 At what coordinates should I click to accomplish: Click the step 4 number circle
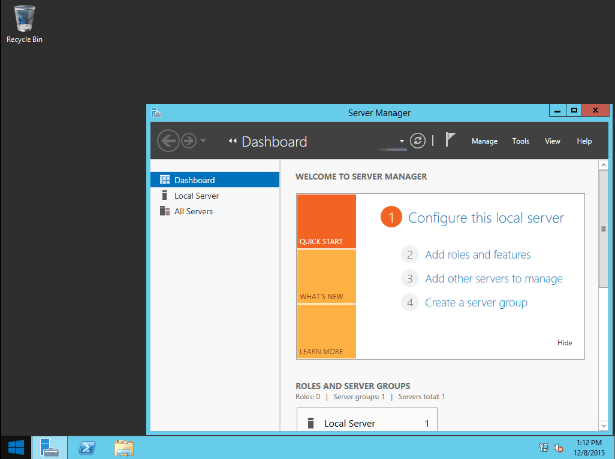pos(410,302)
